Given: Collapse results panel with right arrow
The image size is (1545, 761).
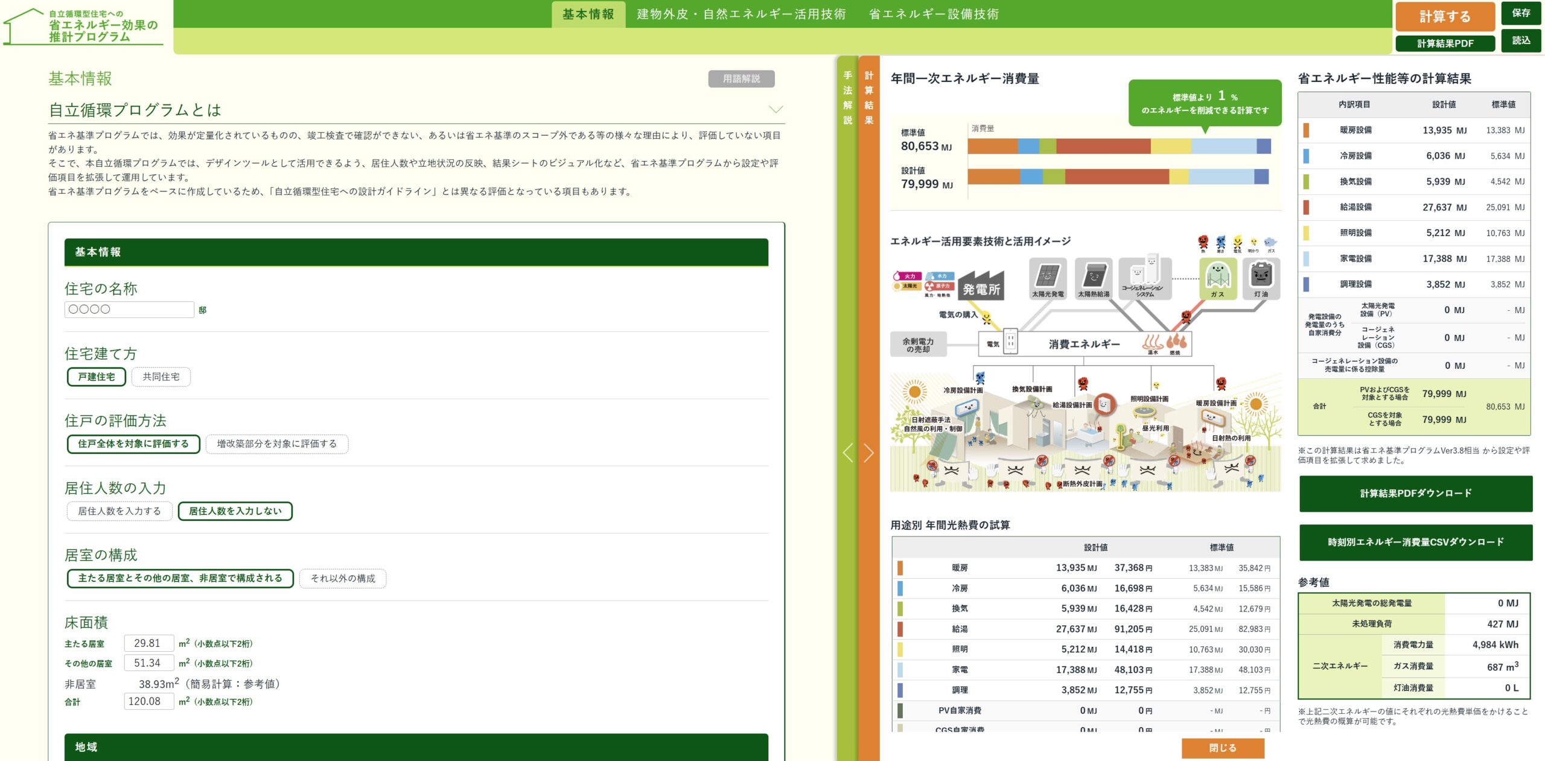Looking at the screenshot, I should [x=868, y=453].
